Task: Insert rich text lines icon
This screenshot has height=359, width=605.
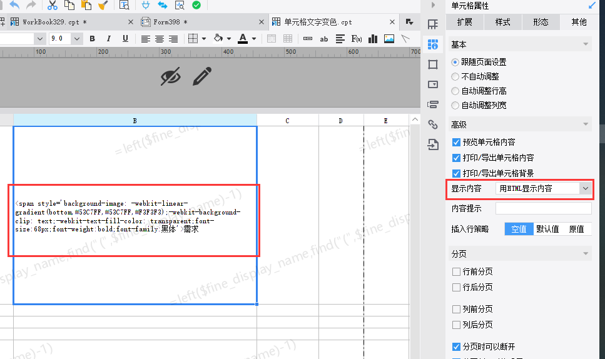Action: coord(340,39)
